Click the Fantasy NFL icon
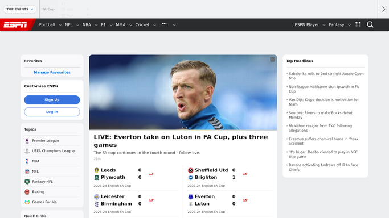The image size is (389, 218). (27, 182)
